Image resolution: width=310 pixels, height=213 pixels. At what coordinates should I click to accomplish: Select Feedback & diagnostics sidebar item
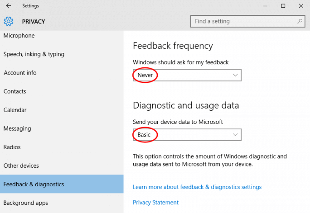point(34,184)
